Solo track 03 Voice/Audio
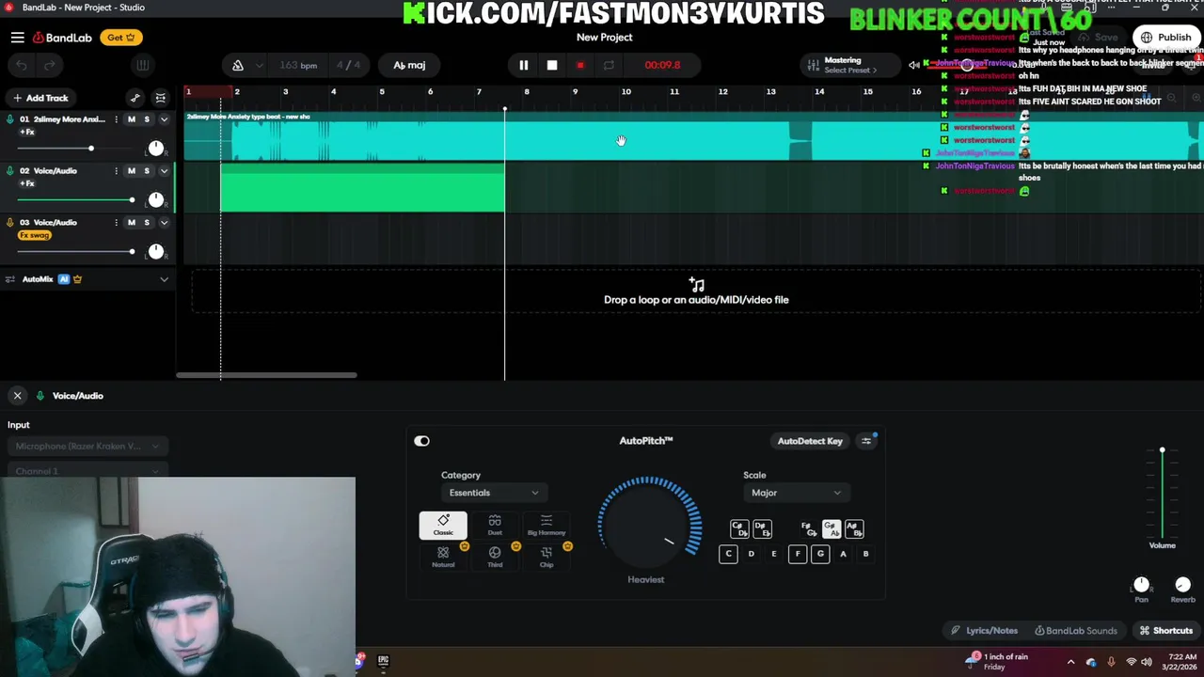The height and width of the screenshot is (677, 1204). (x=147, y=223)
